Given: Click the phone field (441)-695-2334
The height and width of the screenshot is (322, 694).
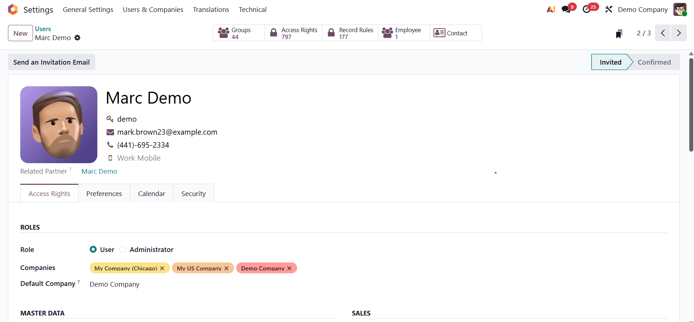Looking at the screenshot, I should 143,145.
